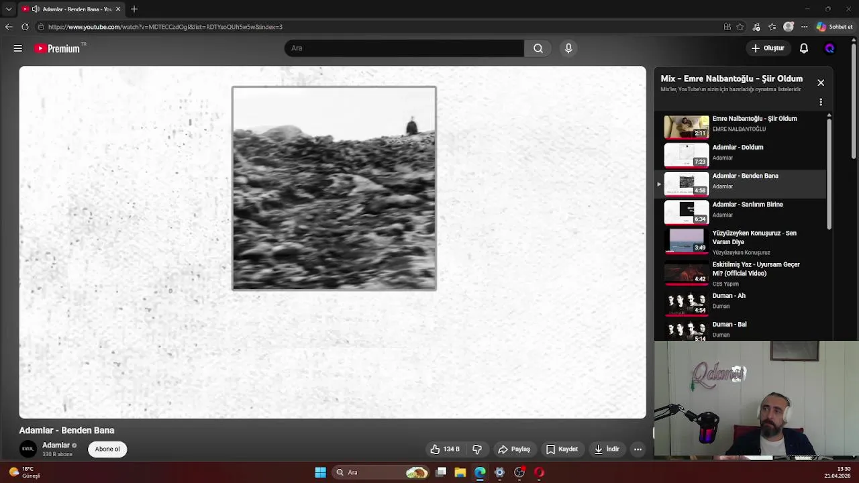This screenshot has width=859, height=483.
Task: Open Sohbet et Copilot chat
Action: point(835,27)
